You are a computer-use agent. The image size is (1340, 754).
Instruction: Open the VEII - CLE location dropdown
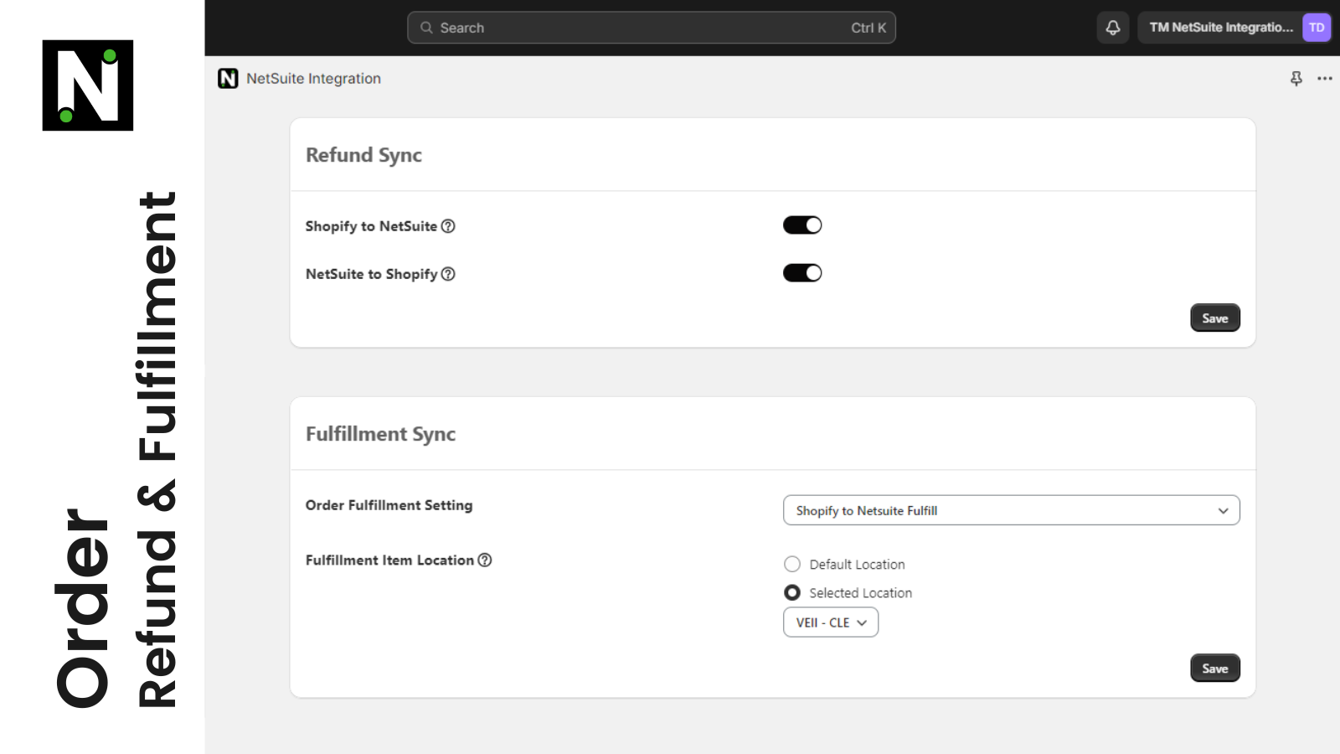coord(831,622)
